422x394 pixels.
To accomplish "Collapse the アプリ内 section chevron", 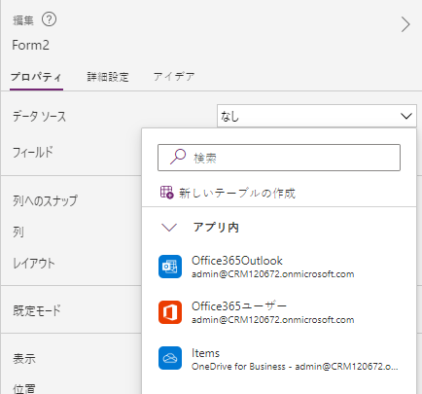I will (169, 228).
